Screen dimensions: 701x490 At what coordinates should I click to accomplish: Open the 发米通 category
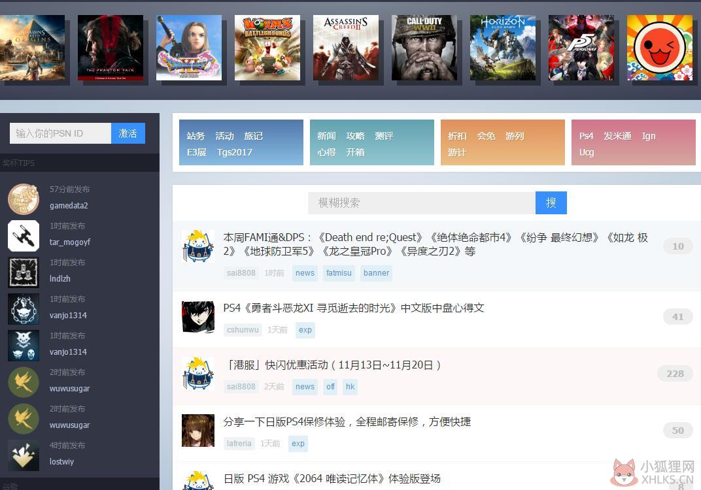point(617,136)
